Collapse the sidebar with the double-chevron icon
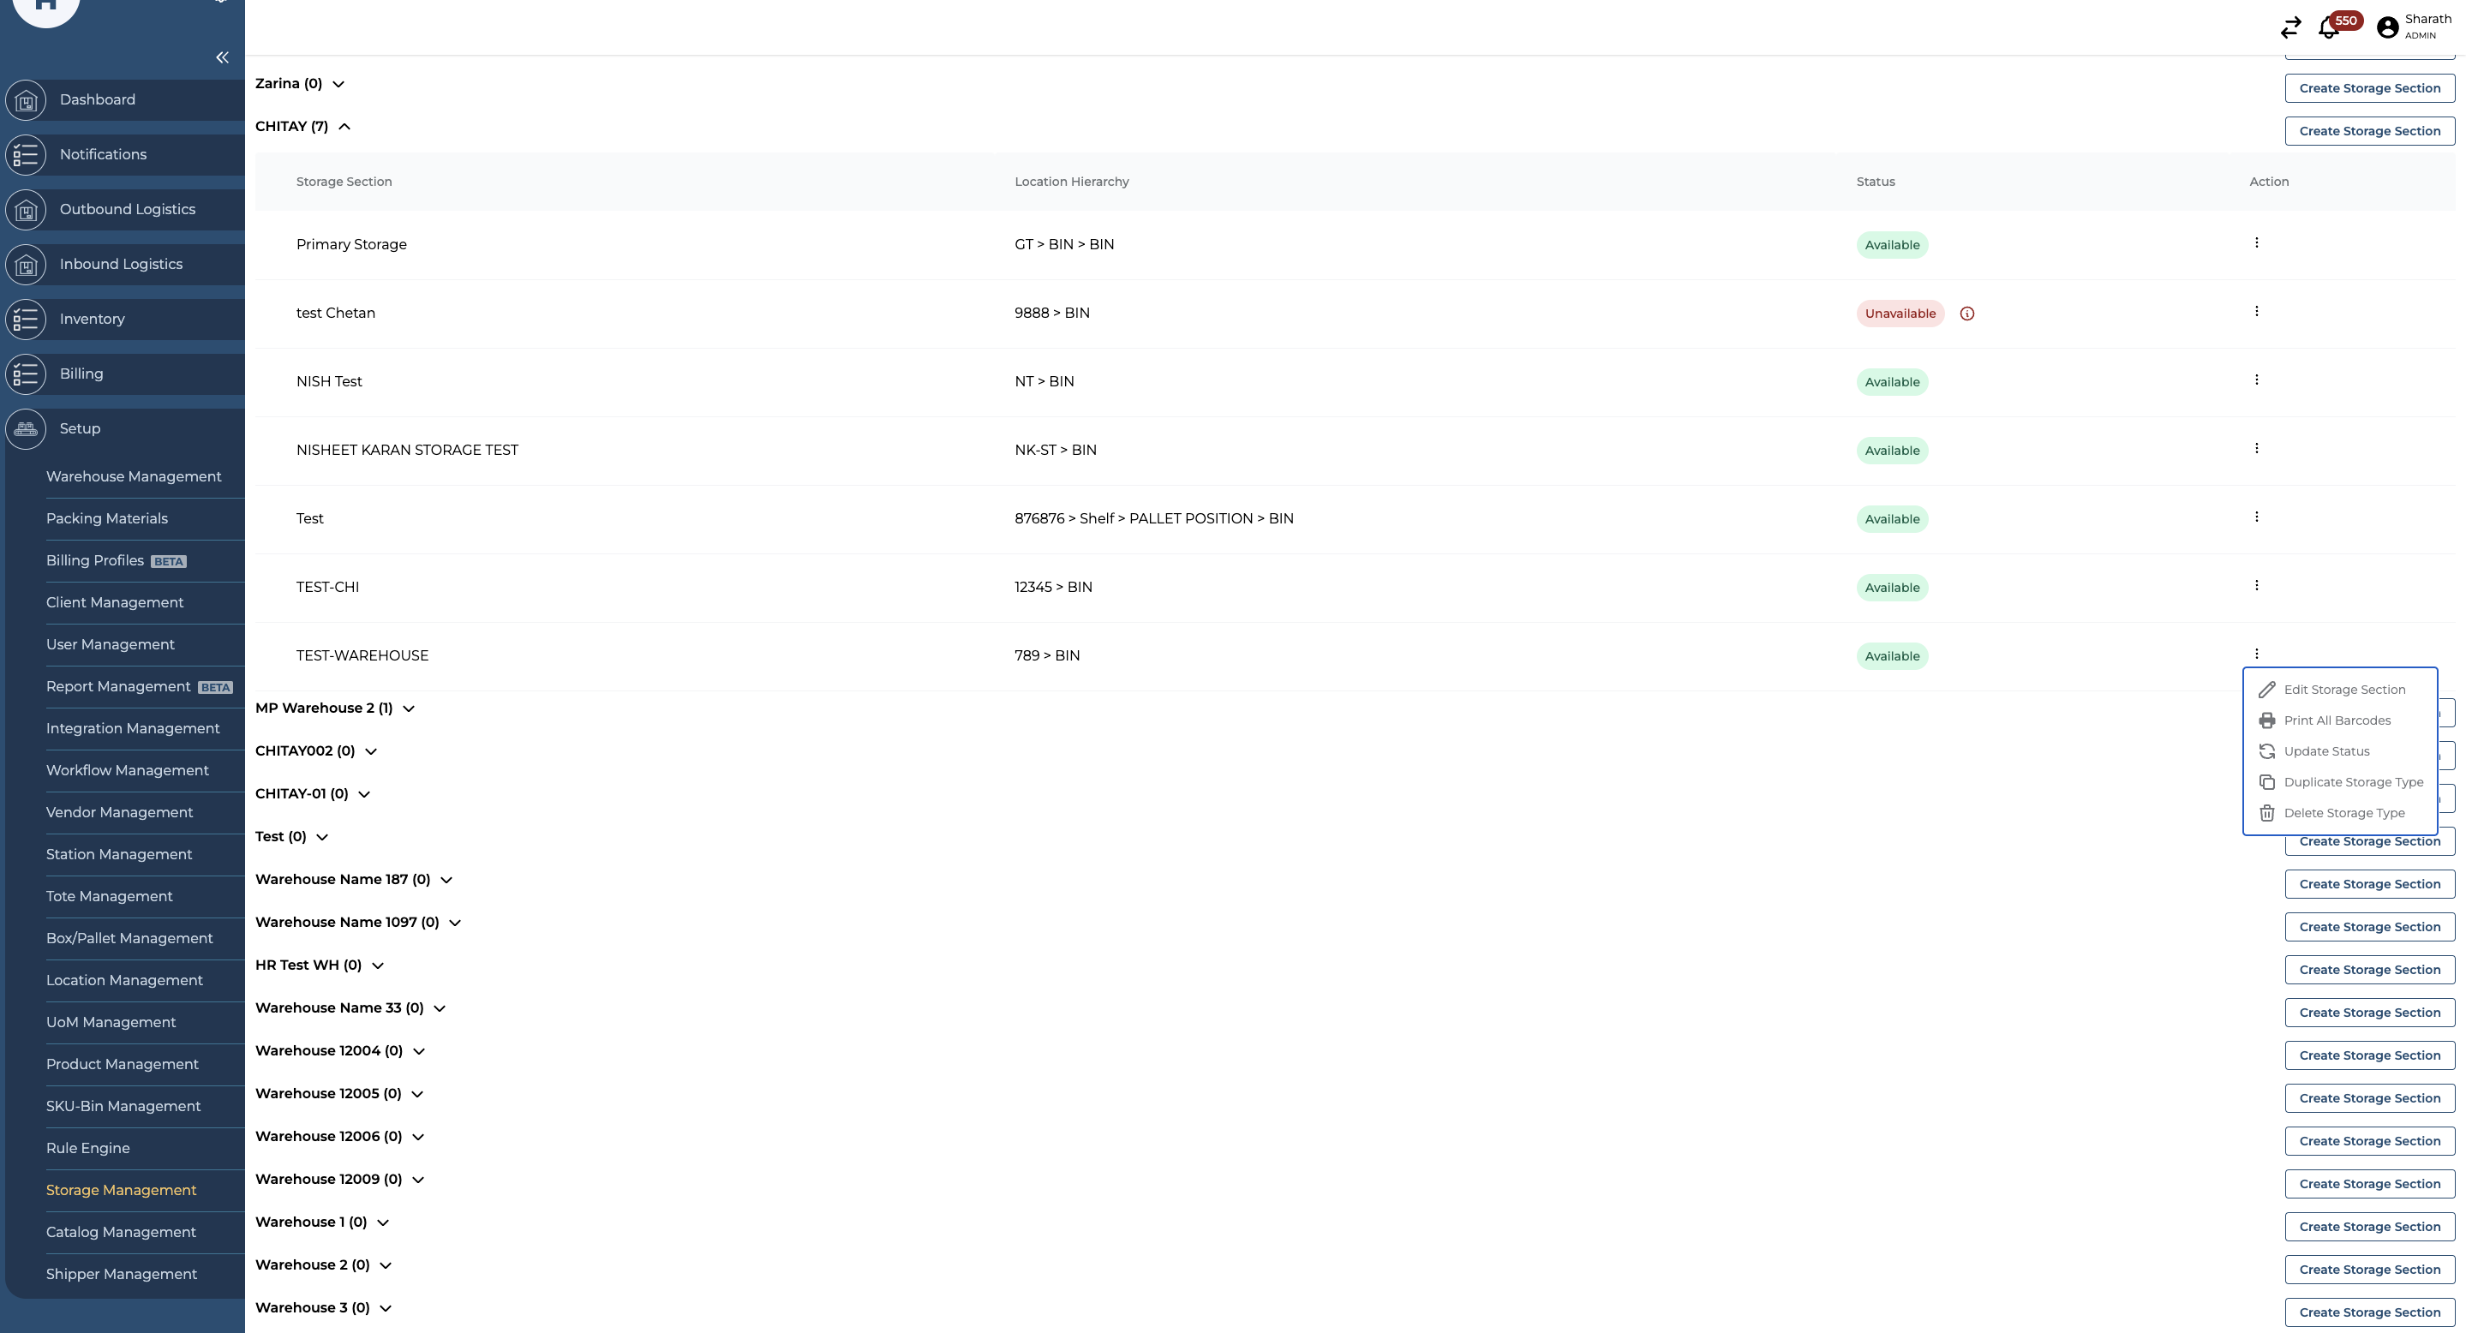 pos(222,57)
